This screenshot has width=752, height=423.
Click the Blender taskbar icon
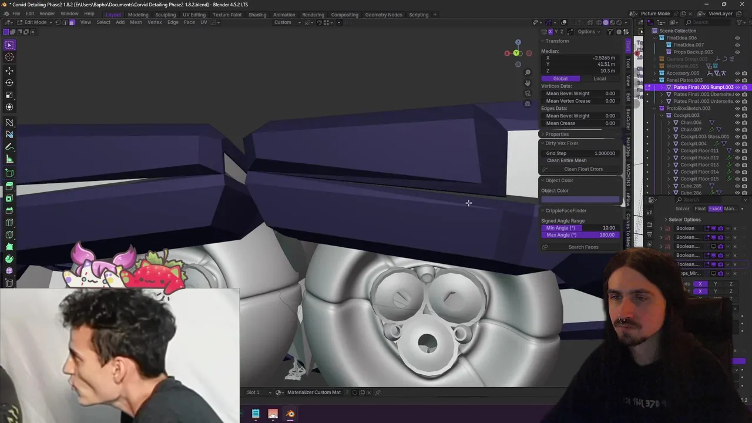290,414
